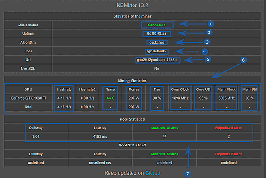
Task: Select the memory utilization value 60 %
Action: [249, 98]
